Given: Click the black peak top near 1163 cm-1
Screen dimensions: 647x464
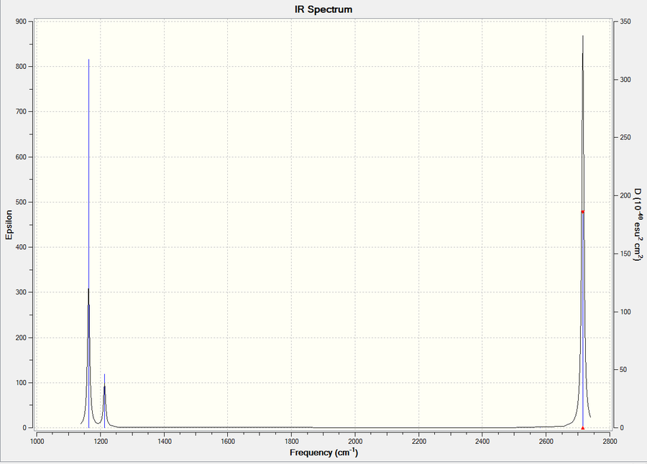Looking at the screenshot, I should click(x=88, y=290).
